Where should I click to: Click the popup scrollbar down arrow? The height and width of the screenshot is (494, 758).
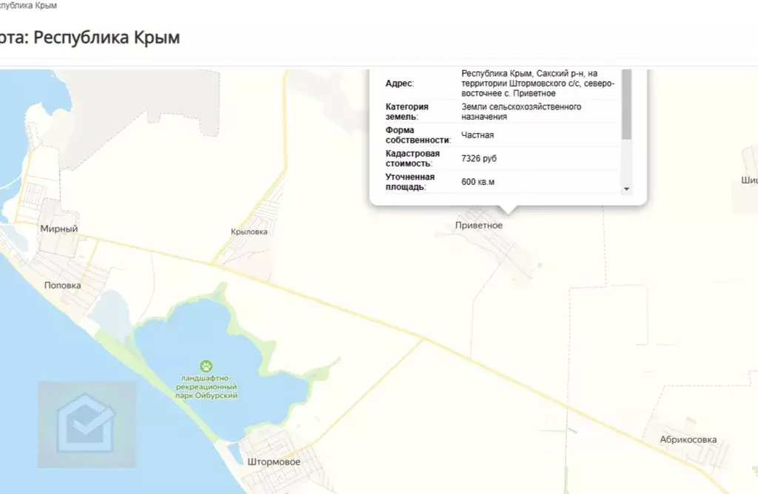pyautogui.click(x=626, y=189)
